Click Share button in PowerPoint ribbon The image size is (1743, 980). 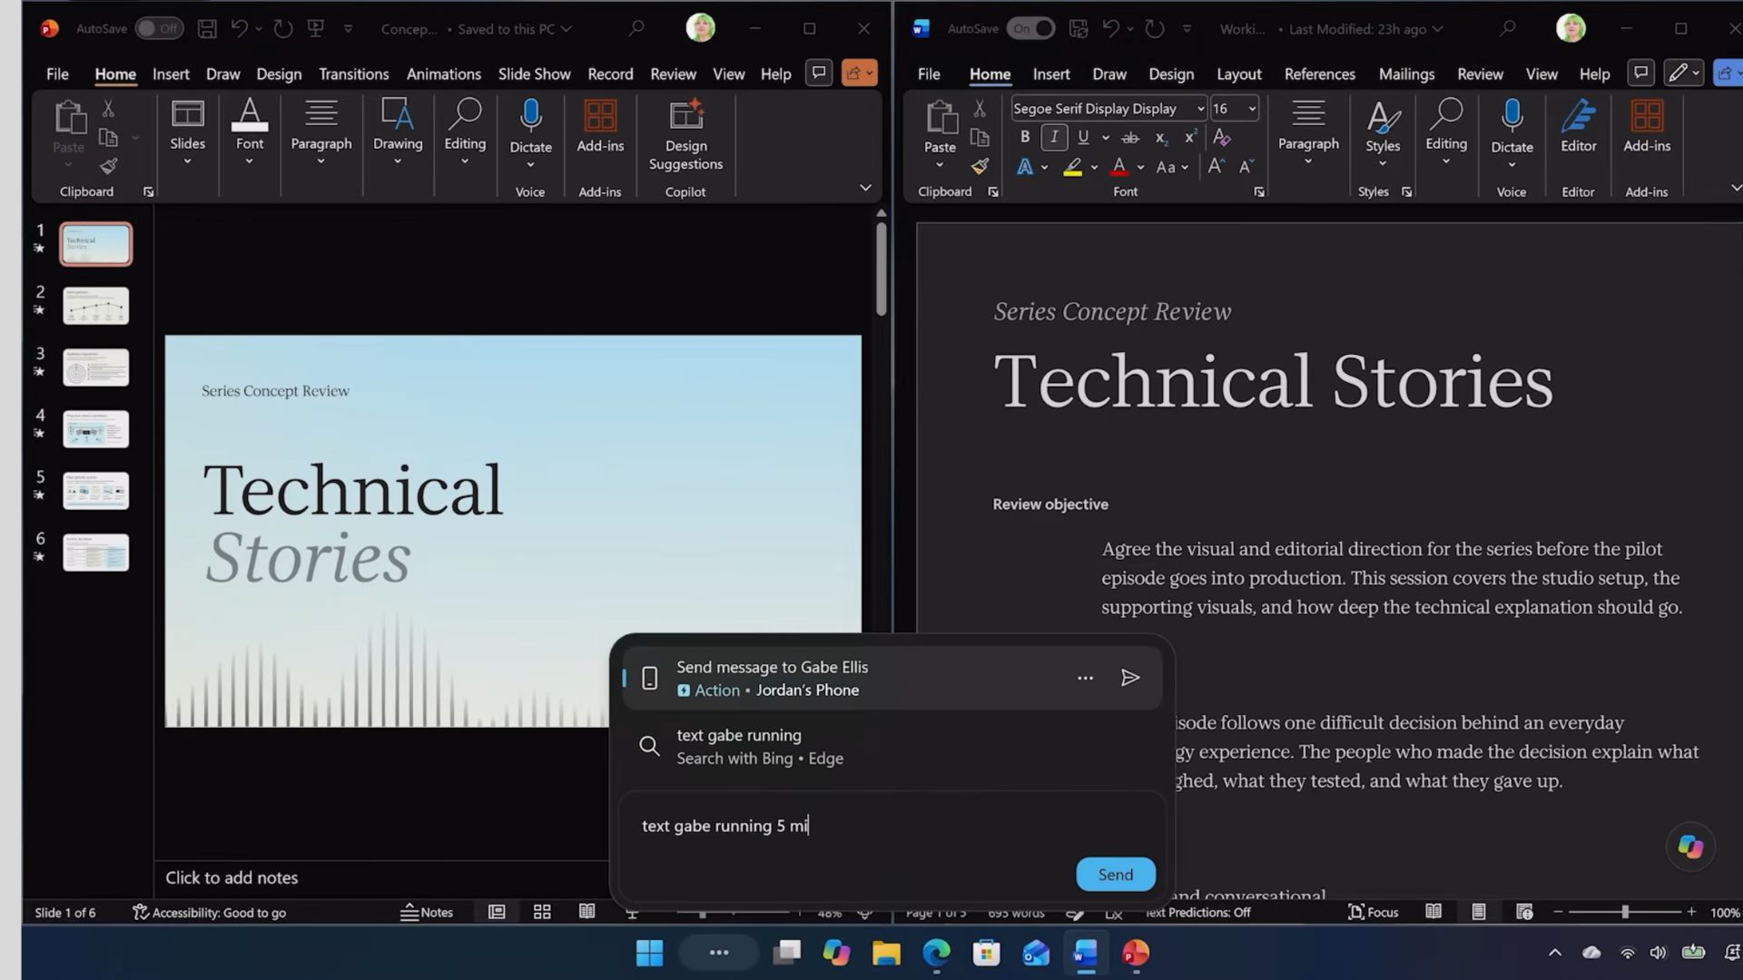[859, 73]
